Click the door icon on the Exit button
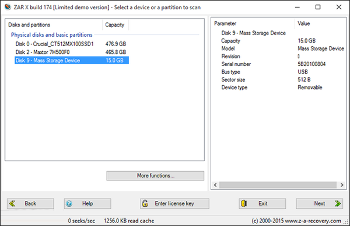 (244, 203)
